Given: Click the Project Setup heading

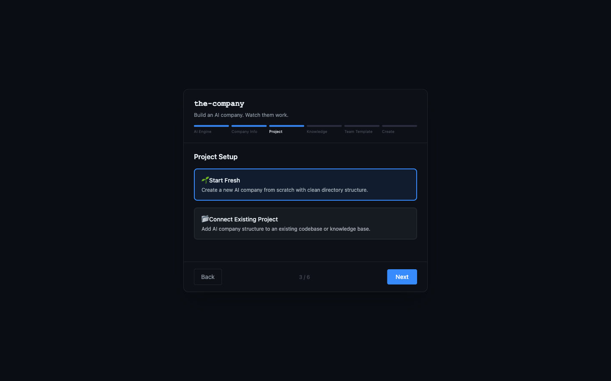Looking at the screenshot, I should coord(216,157).
